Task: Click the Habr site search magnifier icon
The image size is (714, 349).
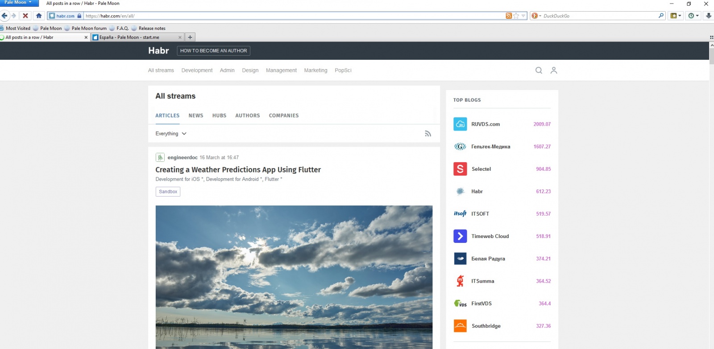Action: (x=539, y=70)
